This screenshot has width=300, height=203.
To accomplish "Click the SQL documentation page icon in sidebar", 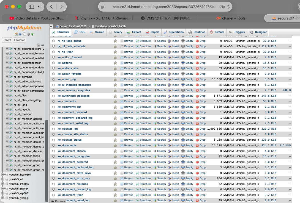I will [24, 34].
